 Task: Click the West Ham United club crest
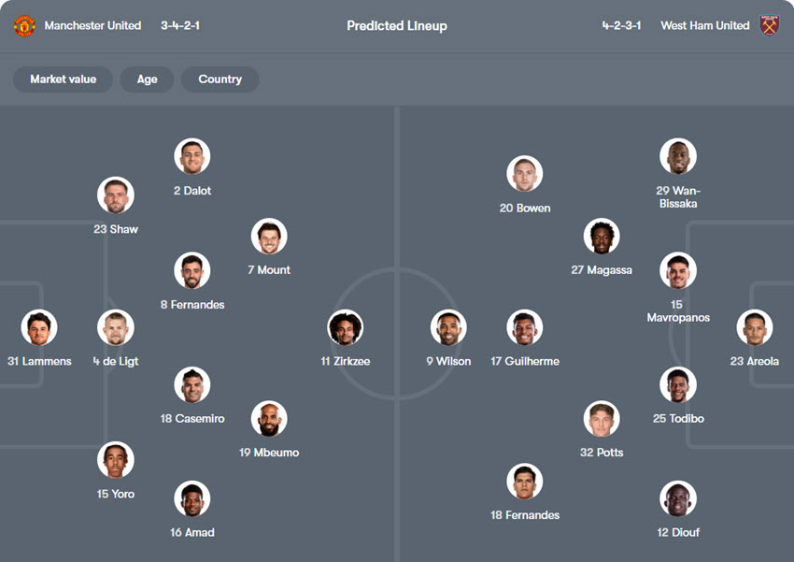point(769,26)
